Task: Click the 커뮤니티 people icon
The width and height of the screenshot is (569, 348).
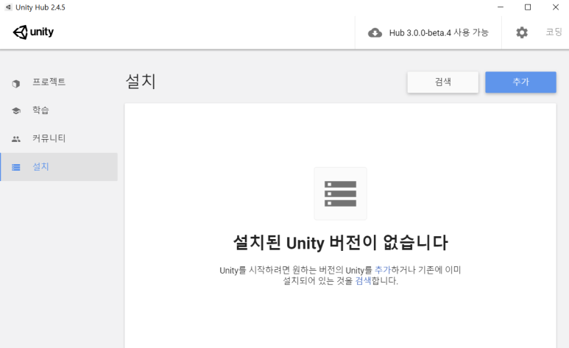Action: pos(16,139)
